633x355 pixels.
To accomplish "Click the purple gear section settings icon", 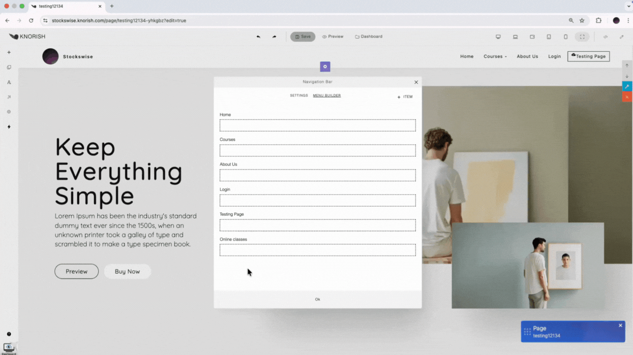I will click(325, 67).
